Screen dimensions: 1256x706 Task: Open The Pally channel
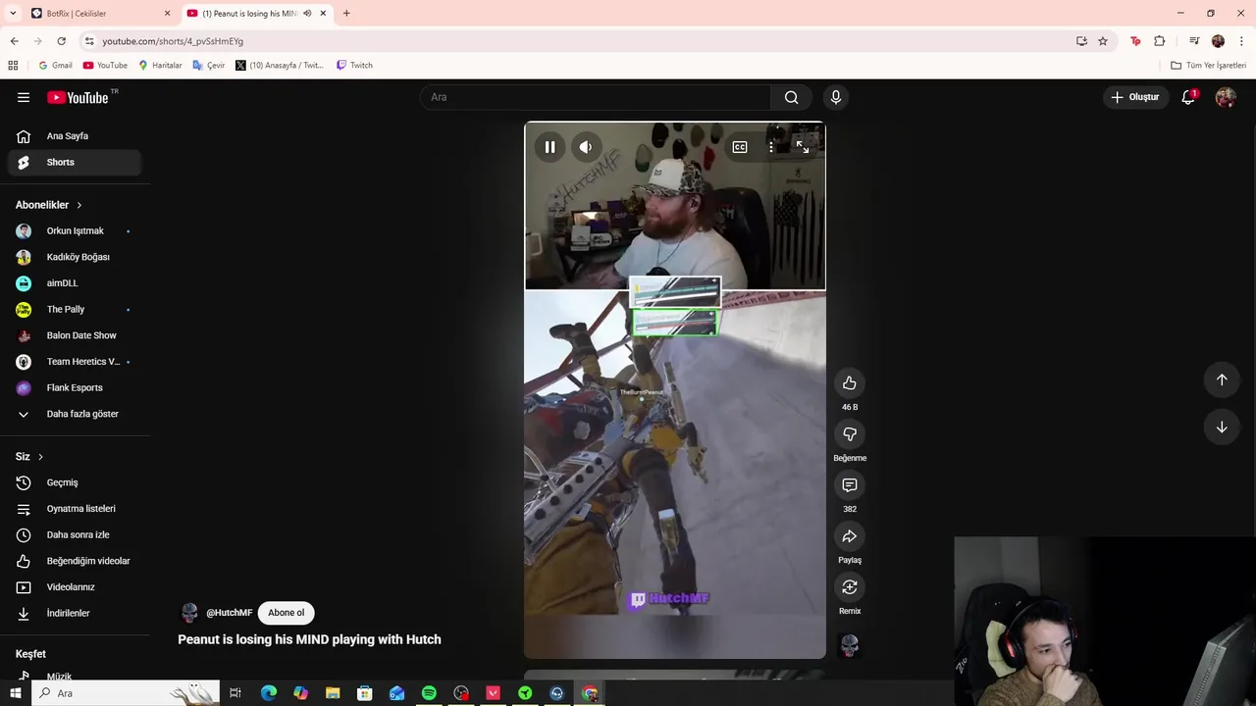coord(75,309)
